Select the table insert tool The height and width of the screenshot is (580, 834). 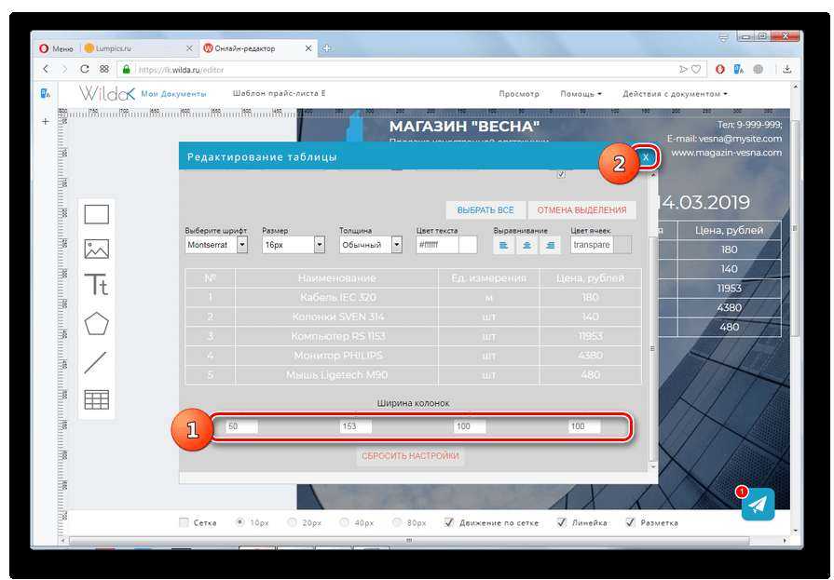[x=96, y=399]
